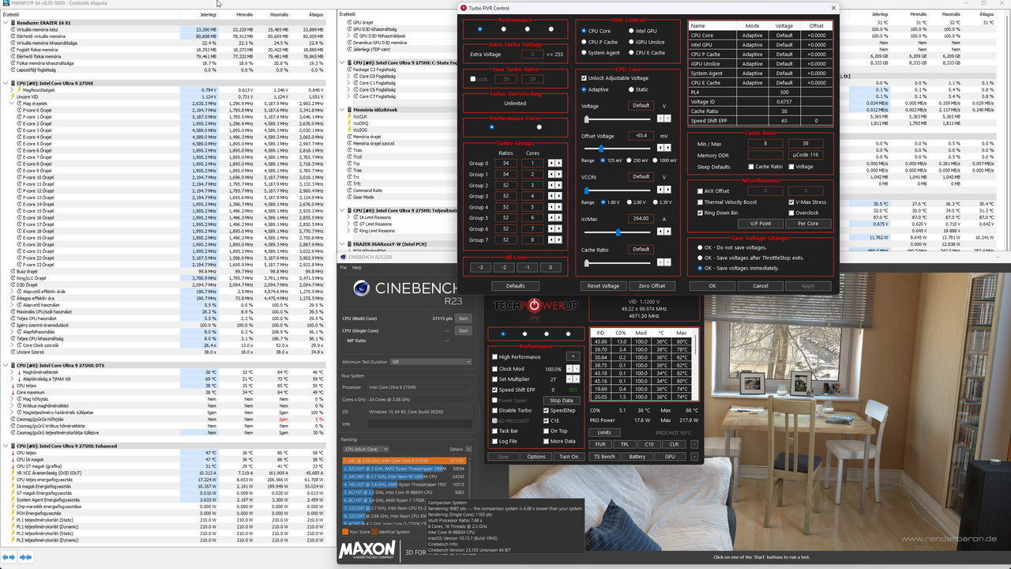Collapse the Rendszer: ERAZER 16 X1 section
1011x569 pixels.
click(6, 23)
